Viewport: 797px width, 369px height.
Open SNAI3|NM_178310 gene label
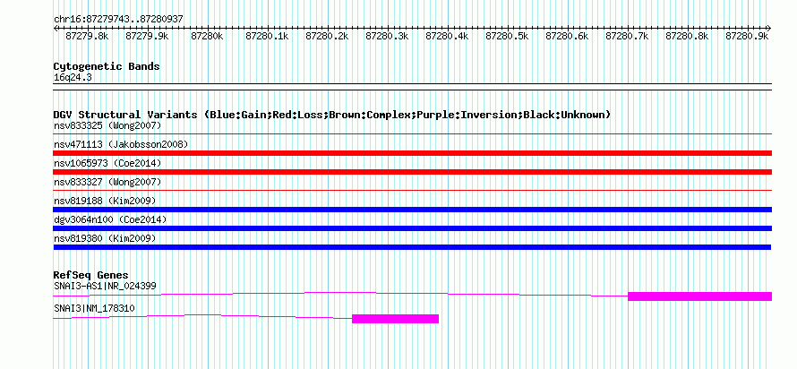pos(94,308)
